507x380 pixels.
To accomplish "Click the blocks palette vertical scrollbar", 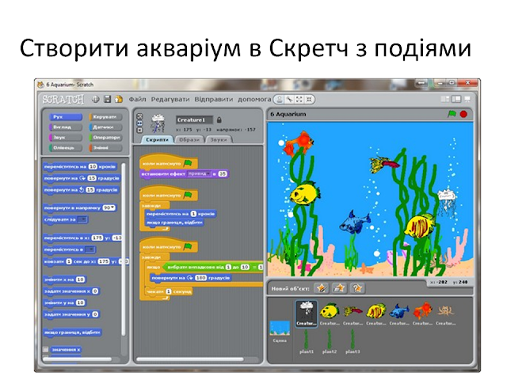I will (x=124, y=249).
